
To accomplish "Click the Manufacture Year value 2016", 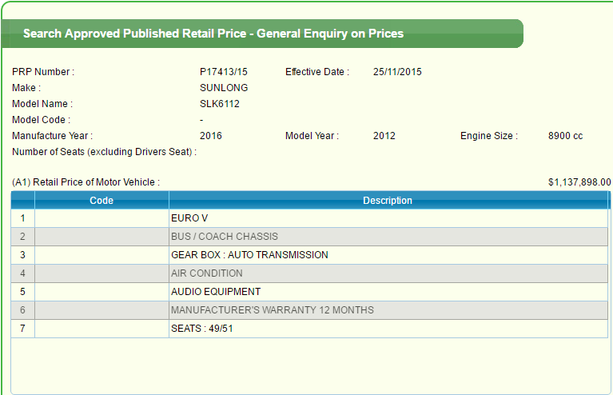I will [211, 136].
